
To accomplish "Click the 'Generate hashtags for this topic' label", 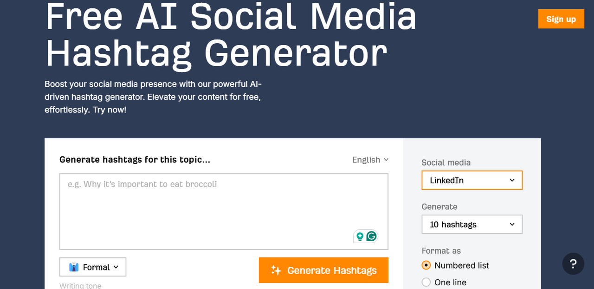I will pos(135,160).
